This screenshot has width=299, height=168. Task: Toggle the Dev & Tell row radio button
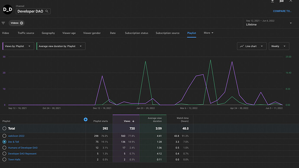(4, 142)
